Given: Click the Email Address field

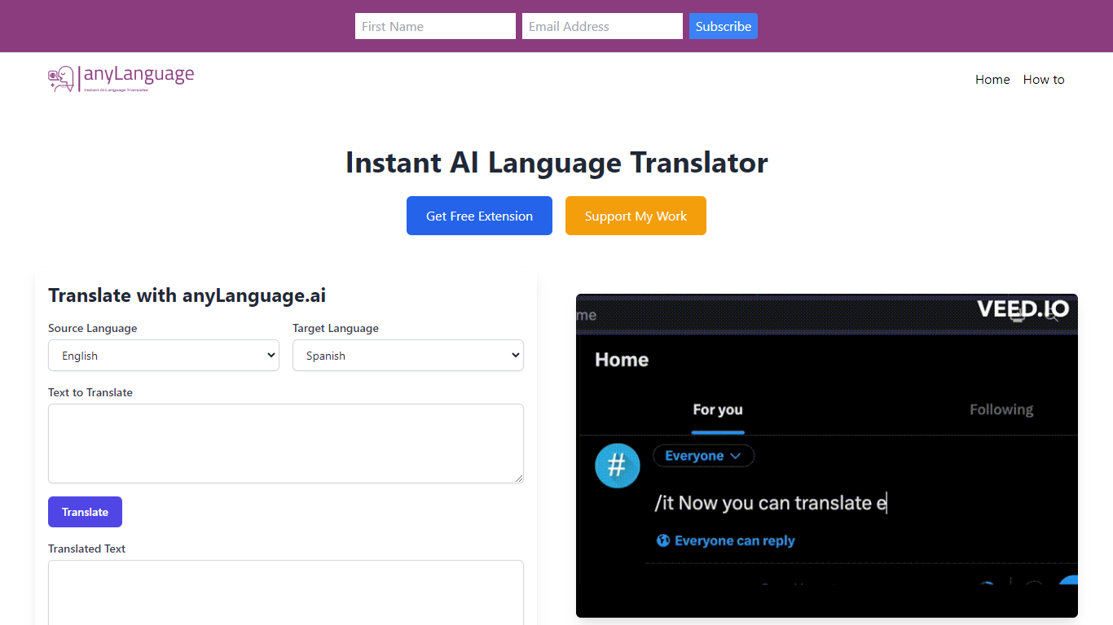Looking at the screenshot, I should click(x=602, y=26).
